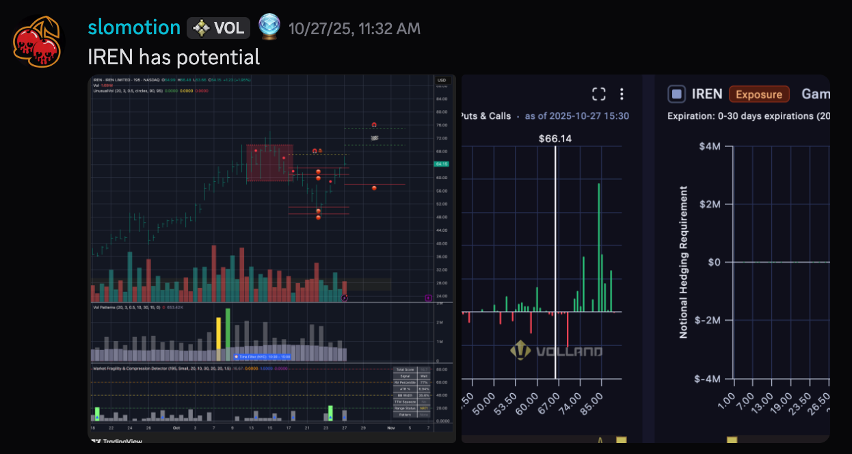Image resolution: width=852 pixels, height=454 pixels.
Task: Click the TradingView logo below chart
Action: pos(116,440)
